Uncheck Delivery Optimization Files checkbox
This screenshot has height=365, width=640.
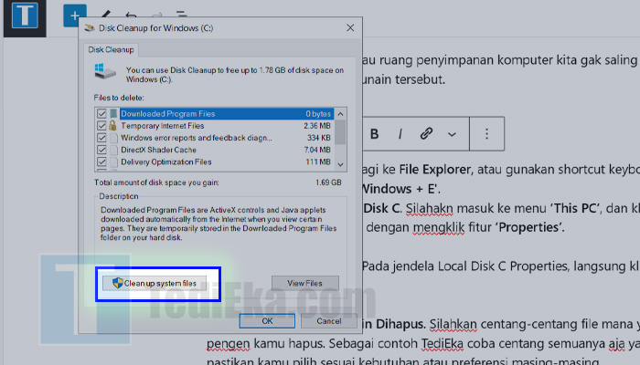pyautogui.click(x=101, y=162)
